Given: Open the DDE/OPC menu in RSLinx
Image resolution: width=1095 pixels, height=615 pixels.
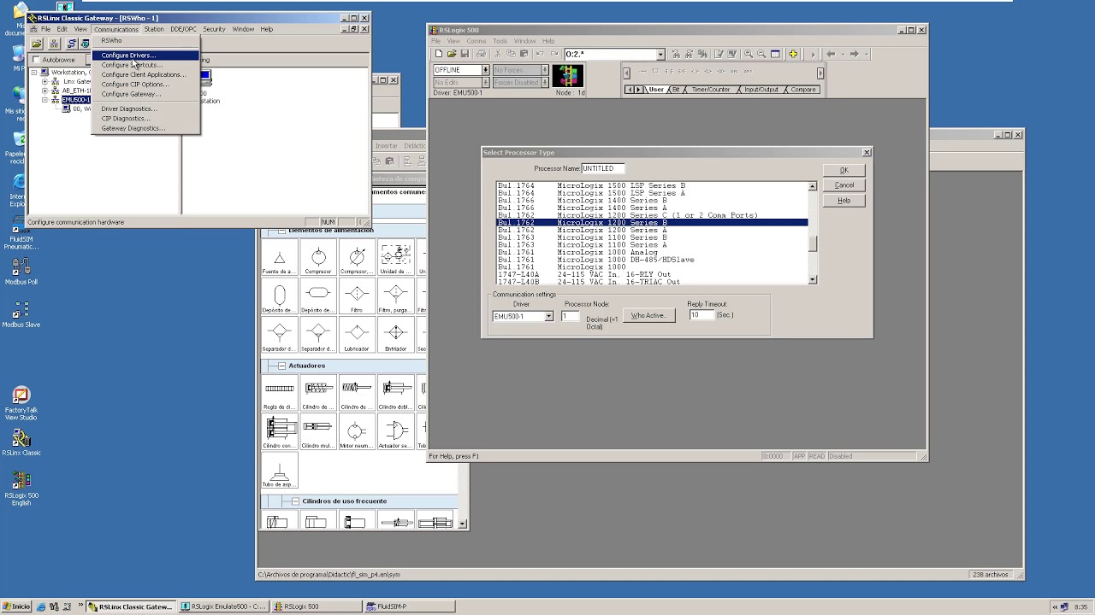Looking at the screenshot, I should point(183,29).
